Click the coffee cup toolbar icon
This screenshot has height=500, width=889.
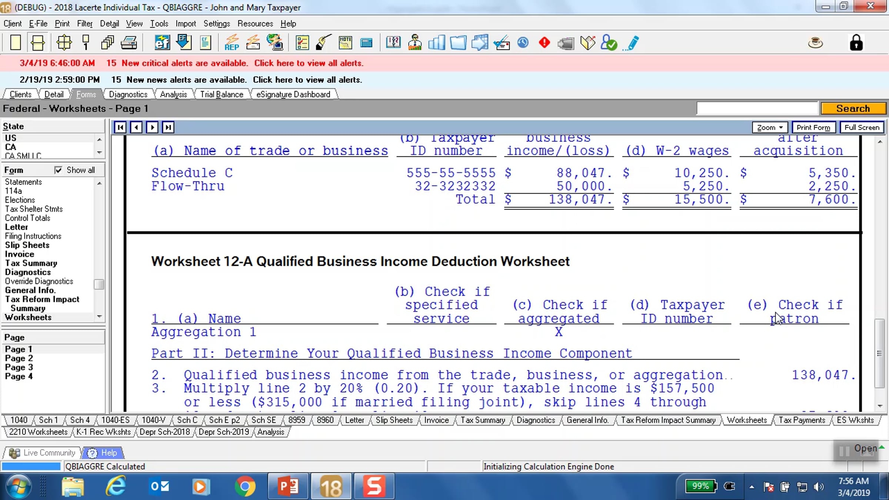[x=815, y=43]
